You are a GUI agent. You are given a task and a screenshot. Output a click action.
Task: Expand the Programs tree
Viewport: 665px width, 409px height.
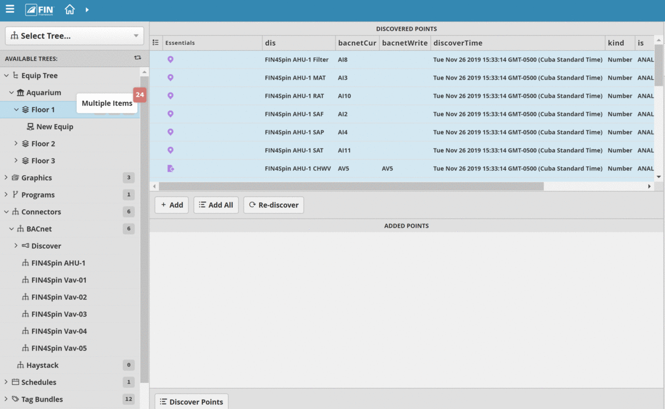tap(6, 194)
